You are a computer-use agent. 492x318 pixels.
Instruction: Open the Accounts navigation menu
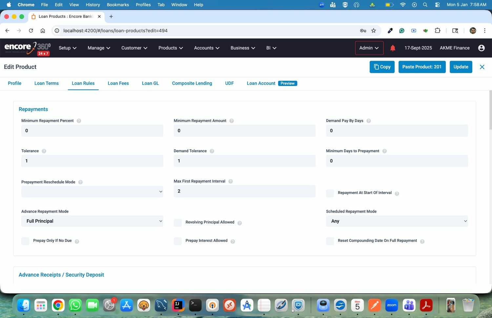(207, 48)
